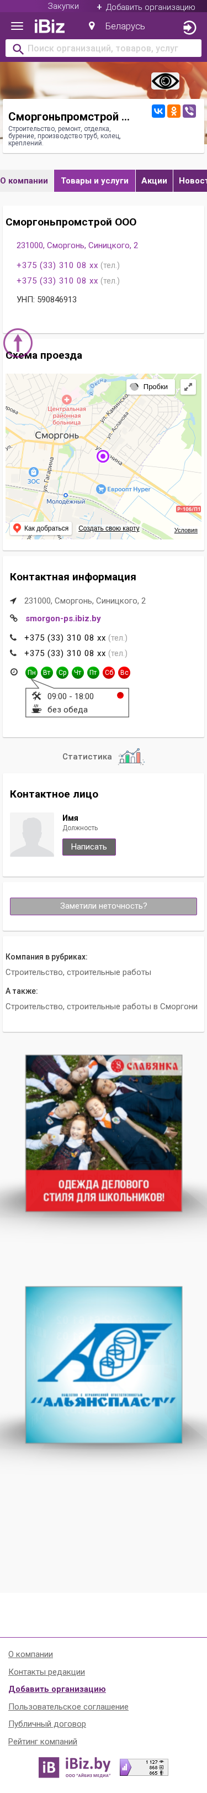Select the Сб weekday circle

pyautogui.click(x=108, y=672)
